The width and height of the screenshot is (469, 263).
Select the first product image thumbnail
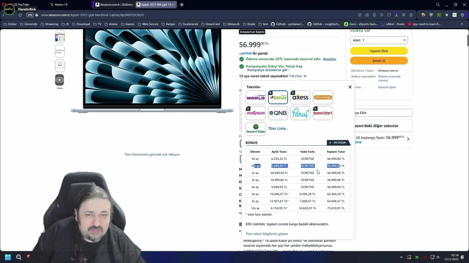click(59, 37)
